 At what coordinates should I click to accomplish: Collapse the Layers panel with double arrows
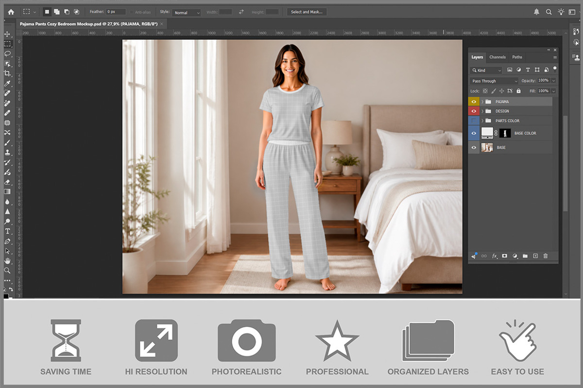click(549, 50)
